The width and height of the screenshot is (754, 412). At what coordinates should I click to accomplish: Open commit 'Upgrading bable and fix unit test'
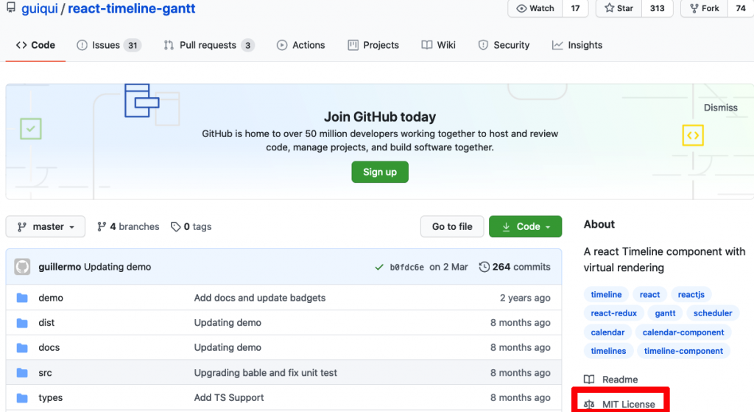265,373
